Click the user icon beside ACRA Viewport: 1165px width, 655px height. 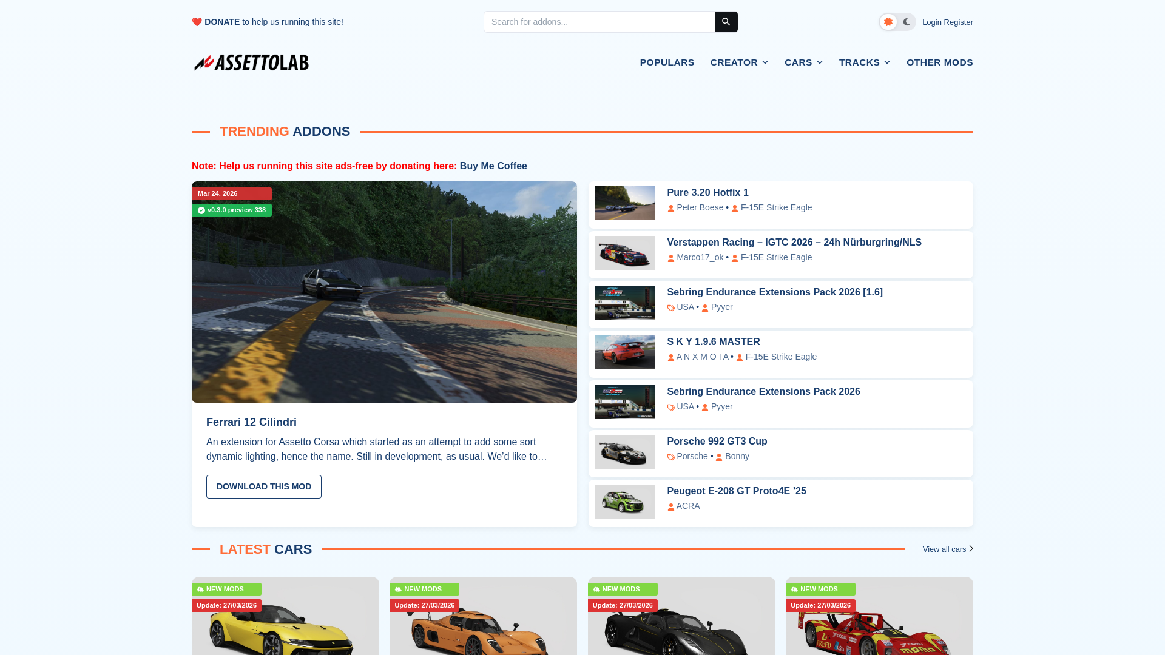[671, 507]
